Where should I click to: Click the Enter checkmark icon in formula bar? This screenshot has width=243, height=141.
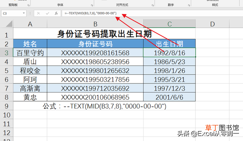point(47,13)
